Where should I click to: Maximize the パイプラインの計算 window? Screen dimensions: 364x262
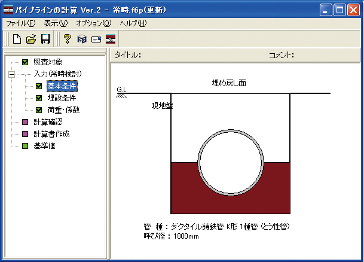[339, 10]
